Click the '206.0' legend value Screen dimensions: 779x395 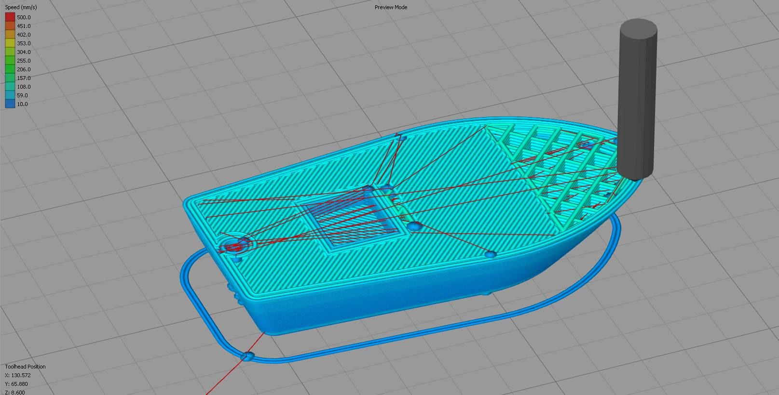pos(24,69)
